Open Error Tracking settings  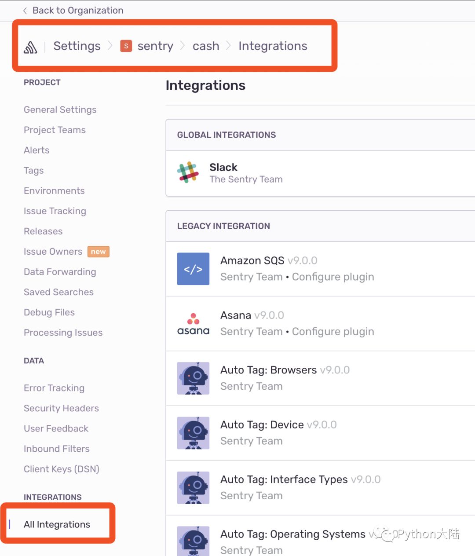(54, 388)
